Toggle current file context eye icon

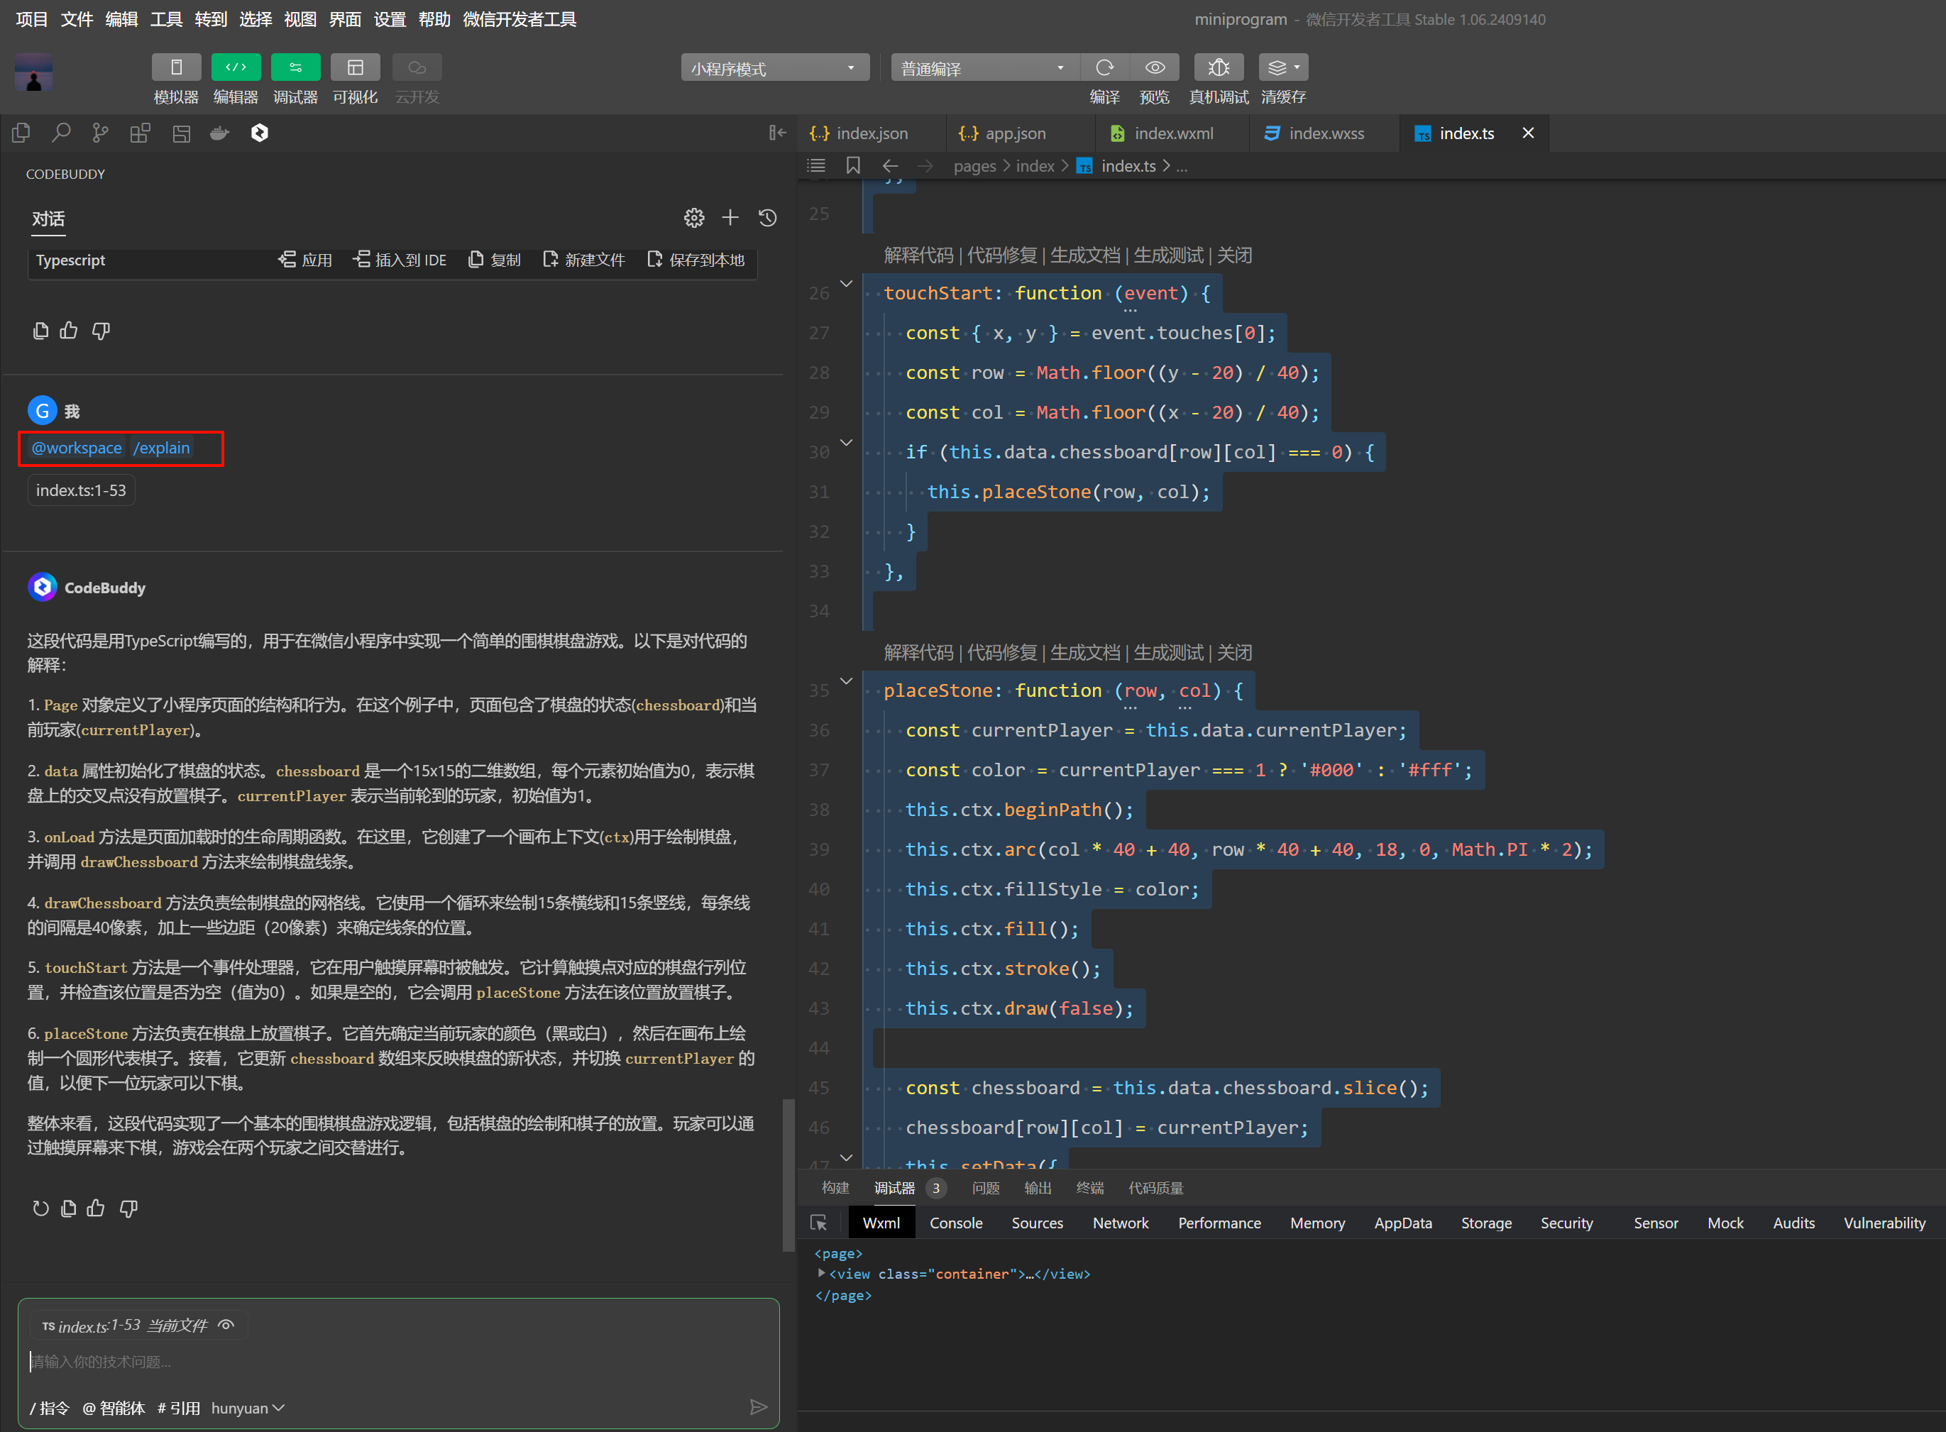click(x=226, y=1325)
